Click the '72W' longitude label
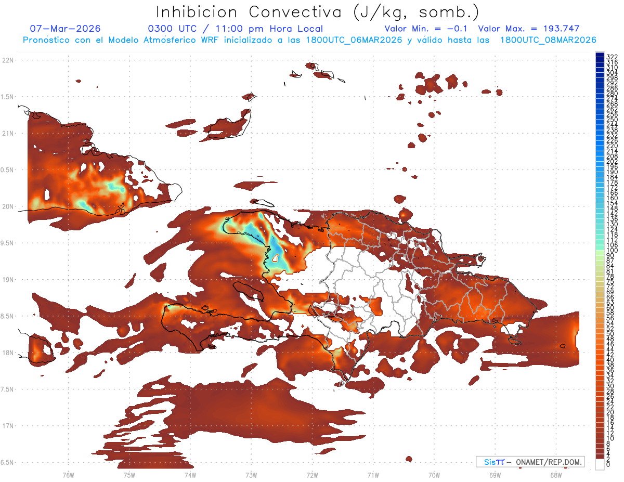Viewport: 624px width, 482px height. pyautogui.click(x=312, y=475)
